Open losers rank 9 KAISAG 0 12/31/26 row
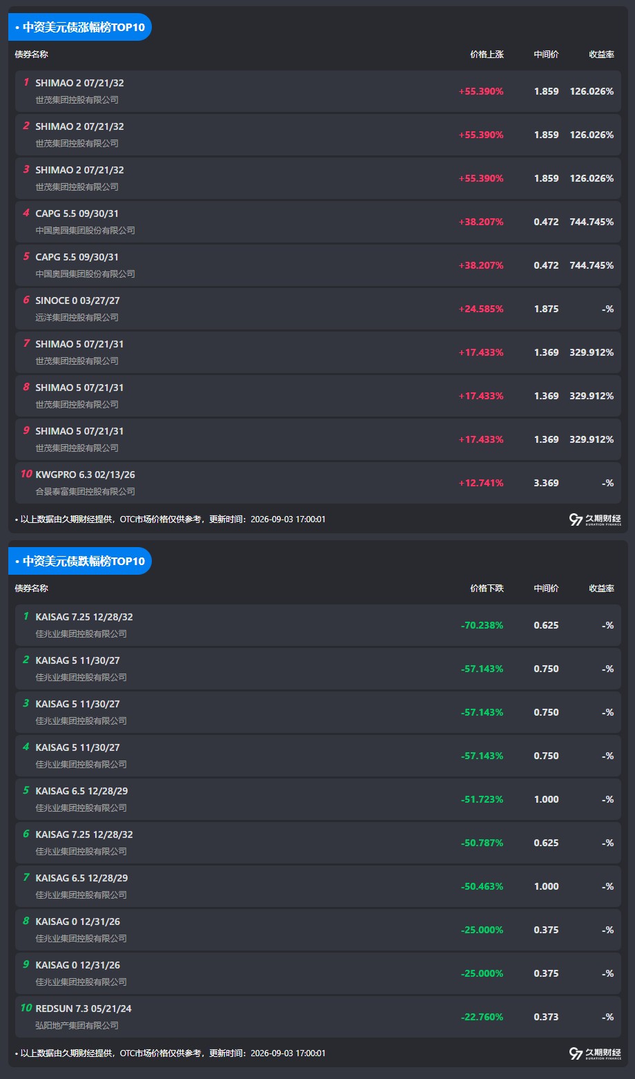This screenshot has height=1079, width=635. (318, 973)
